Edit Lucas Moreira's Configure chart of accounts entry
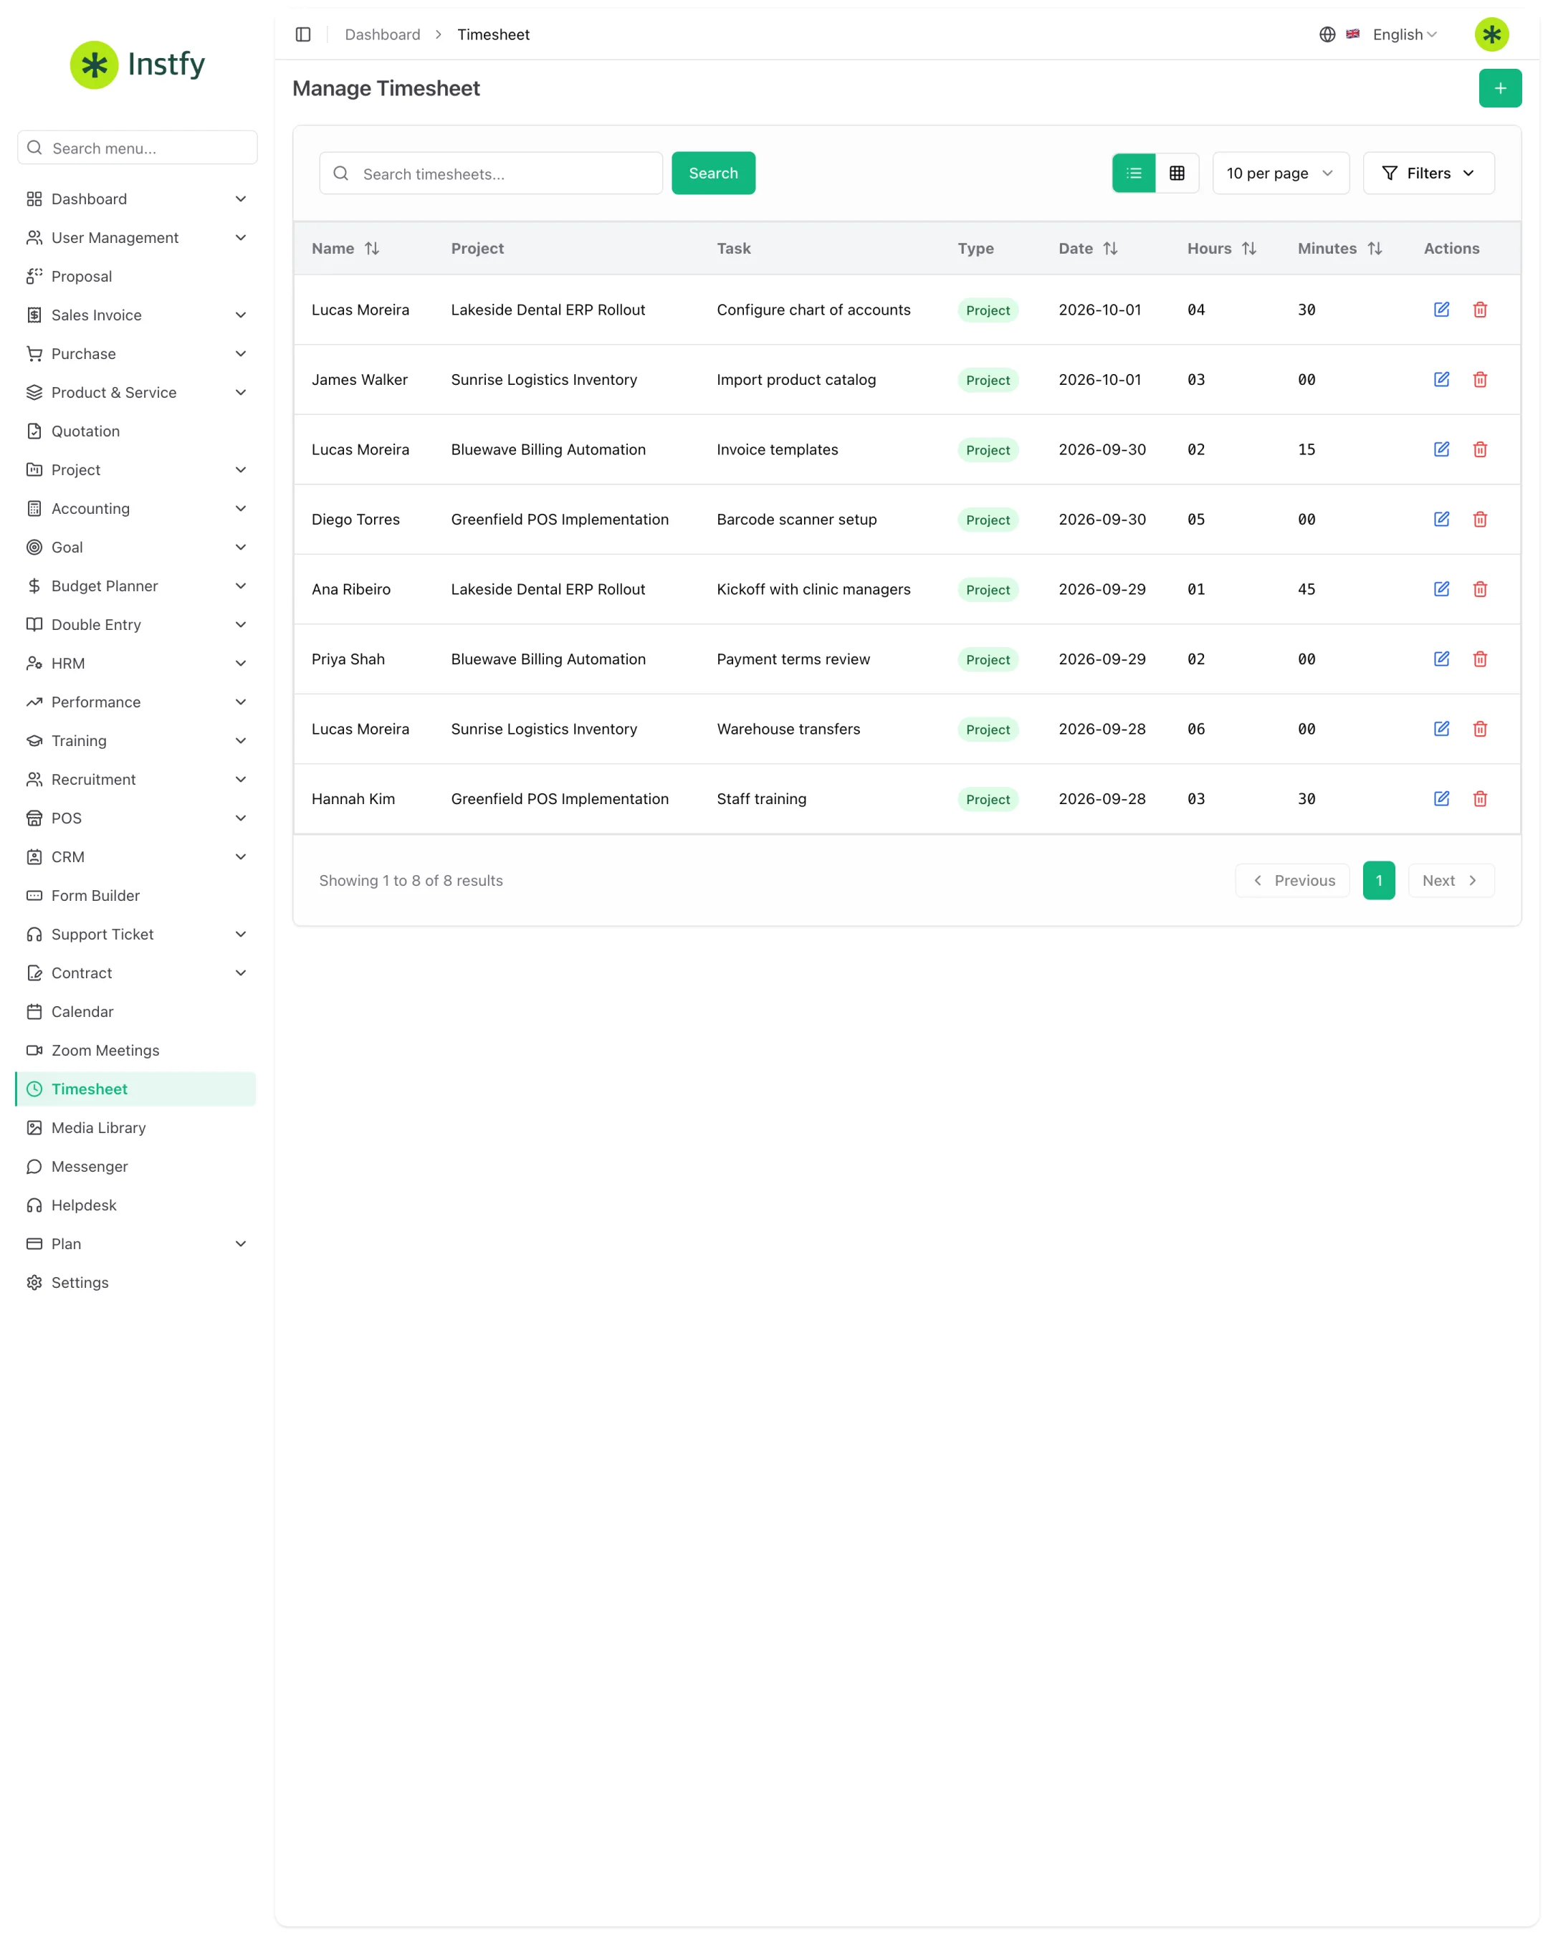The height and width of the screenshot is (1935, 1548). [1441, 310]
